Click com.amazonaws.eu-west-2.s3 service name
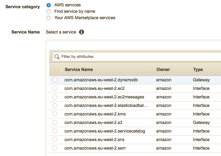 coord(93,122)
